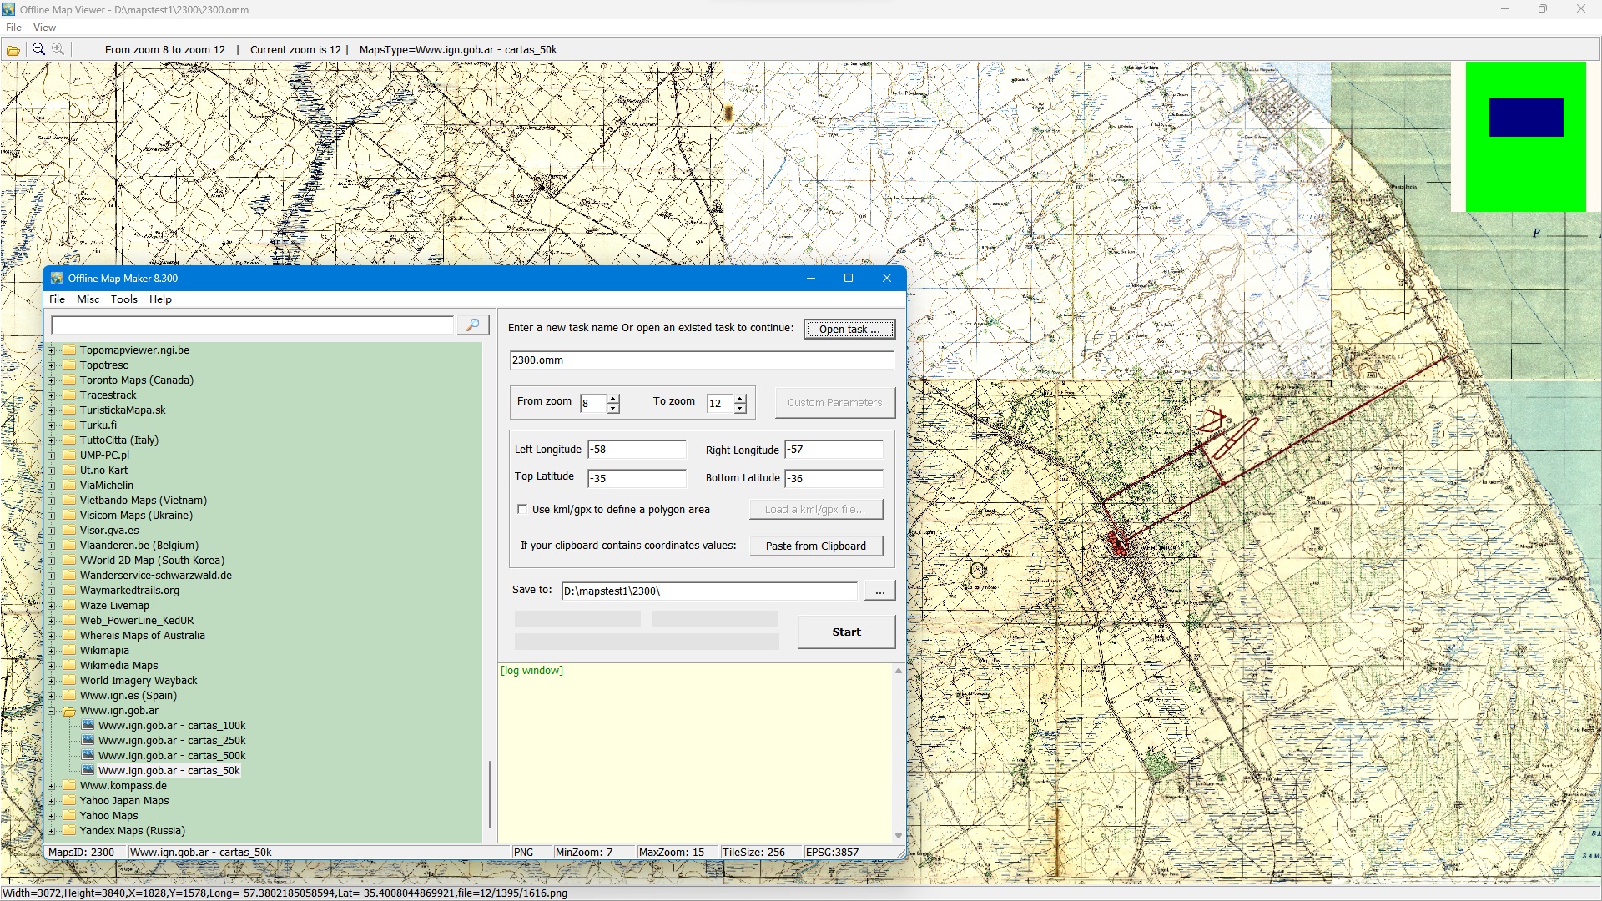Click the search magnifier button beside search box

[472, 325]
